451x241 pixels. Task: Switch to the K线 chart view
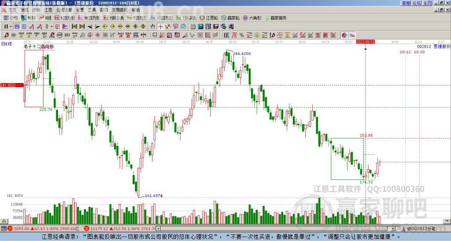point(45,18)
